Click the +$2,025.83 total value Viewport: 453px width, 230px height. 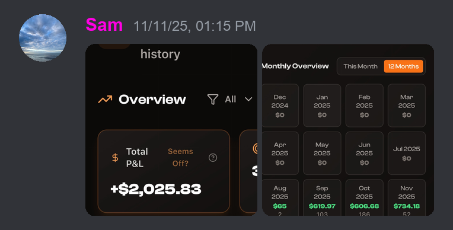click(x=156, y=189)
